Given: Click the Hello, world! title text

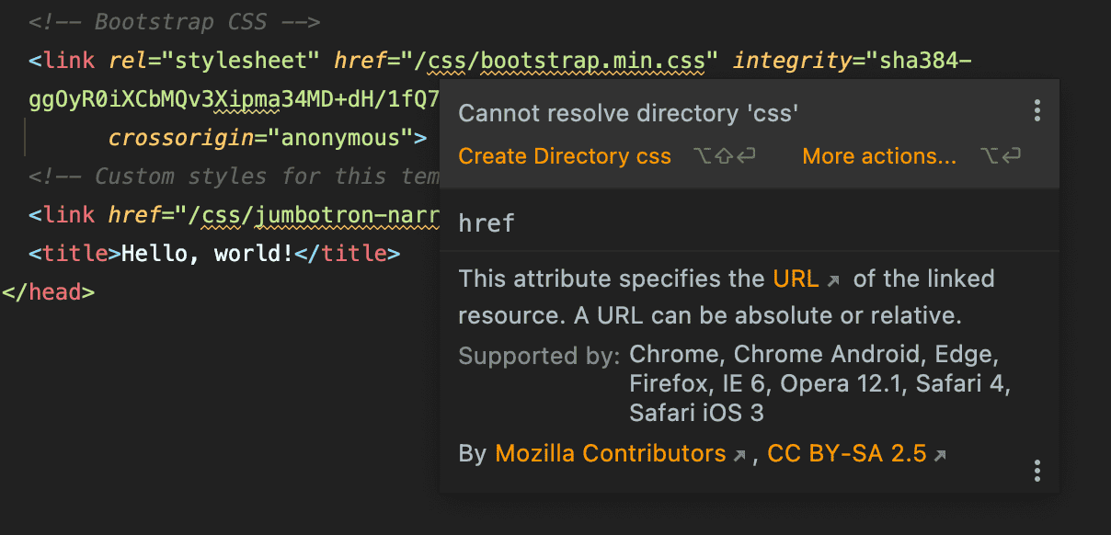Looking at the screenshot, I should pos(207,253).
